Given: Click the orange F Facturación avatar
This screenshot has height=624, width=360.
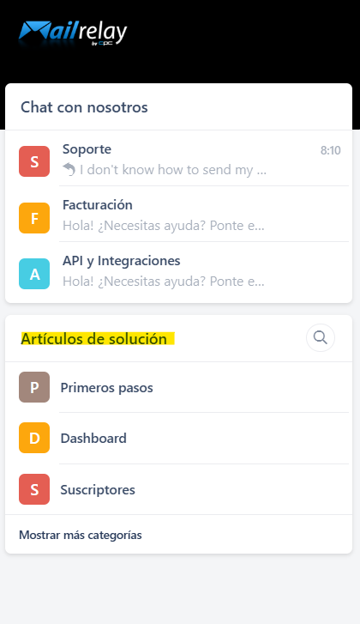Looking at the screenshot, I should click(x=34, y=218).
